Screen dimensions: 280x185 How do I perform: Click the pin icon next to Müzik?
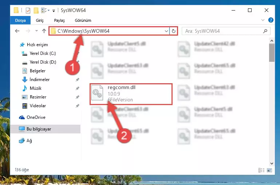tap(77, 88)
